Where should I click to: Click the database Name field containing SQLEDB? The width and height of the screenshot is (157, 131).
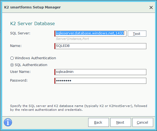point(101,46)
